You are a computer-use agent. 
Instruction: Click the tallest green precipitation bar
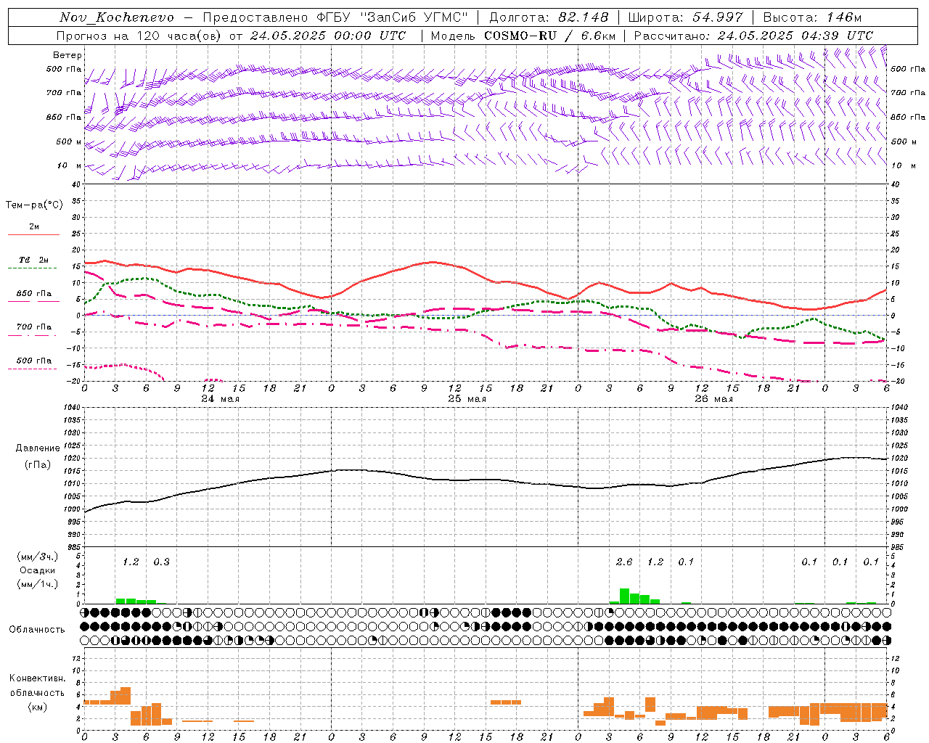pyautogui.click(x=624, y=596)
